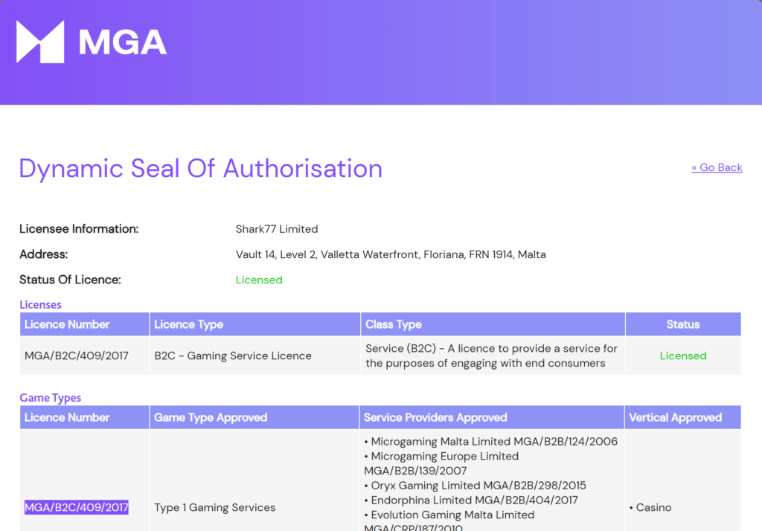Follow the Go Back link

(x=717, y=167)
